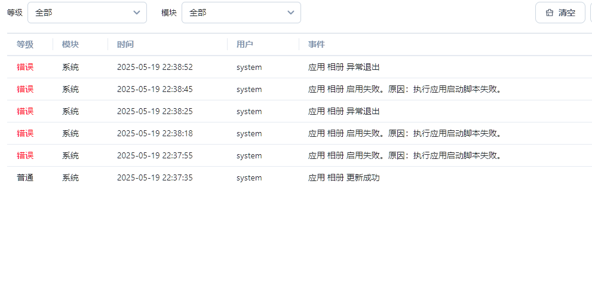Image resolution: width=592 pixels, height=291 pixels.
Task: Click system user in the 22:38:52 row
Action: pos(249,67)
